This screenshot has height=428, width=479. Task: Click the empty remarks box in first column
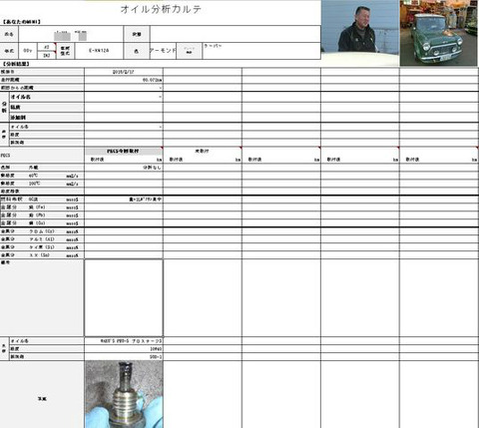(x=124, y=298)
